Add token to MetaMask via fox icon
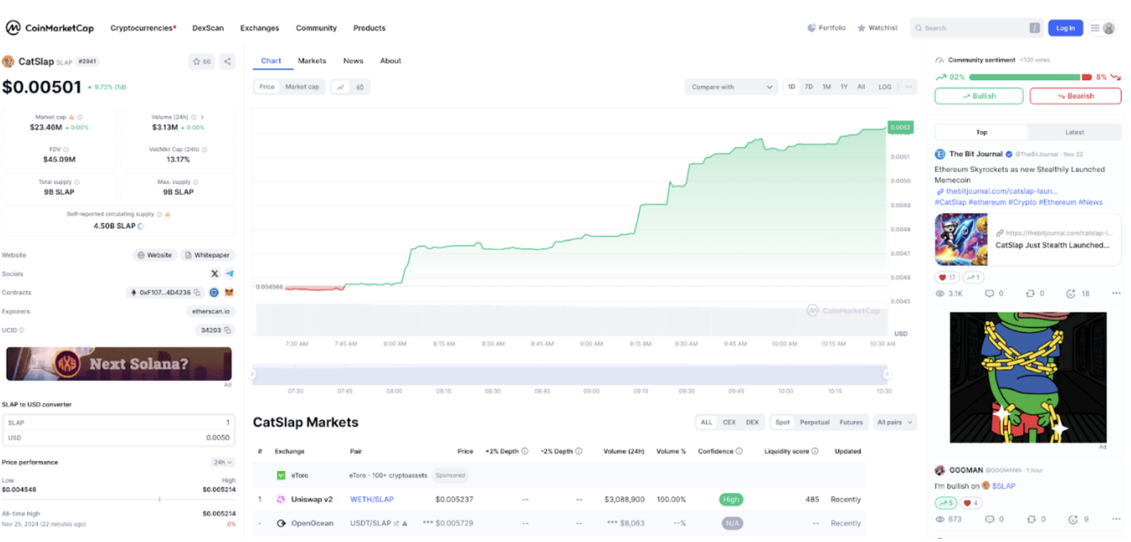Image resolution: width=1131 pixels, height=542 pixels. click(229, 292)
